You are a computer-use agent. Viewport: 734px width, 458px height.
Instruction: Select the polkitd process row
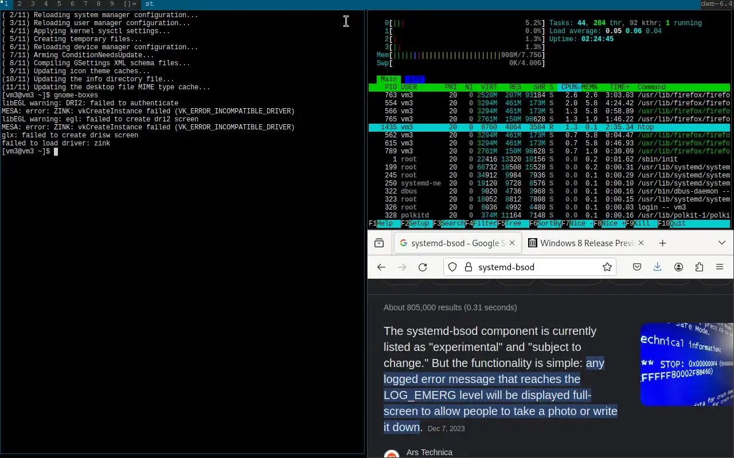click(549, 215)
